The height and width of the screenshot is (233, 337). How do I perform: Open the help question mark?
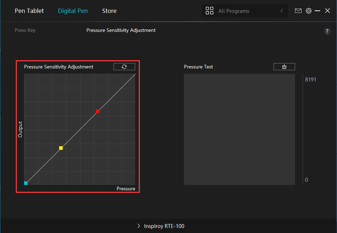(327, 32)
